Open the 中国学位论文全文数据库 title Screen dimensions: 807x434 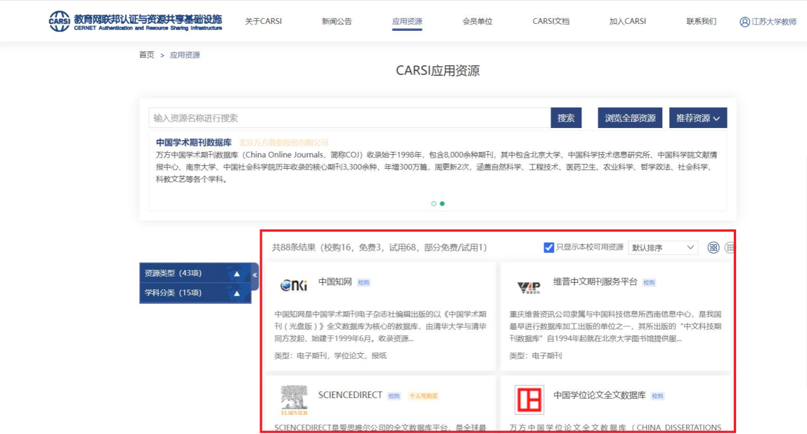coord(599,395)
